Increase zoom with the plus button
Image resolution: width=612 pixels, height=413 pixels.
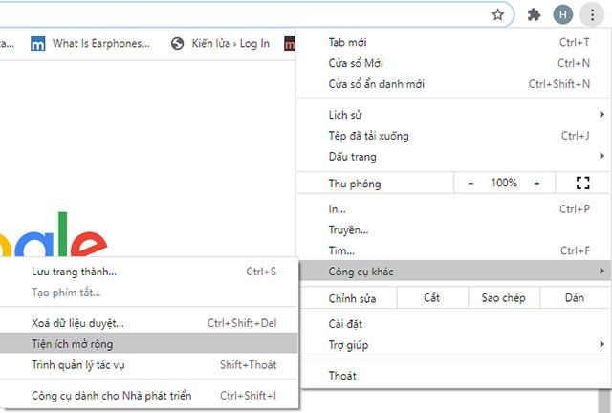coord(537,183)
